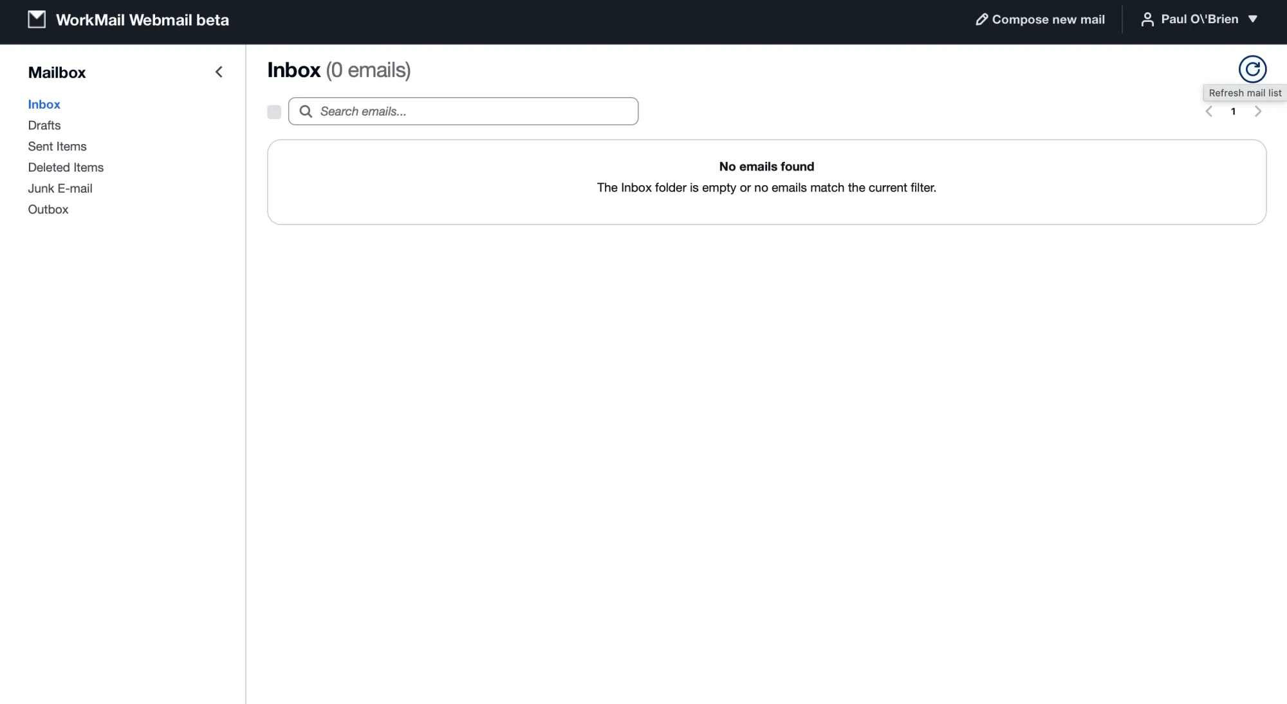1287x704 pixels.
Task: Enable selection of all inbox messages
Action: (274, 111)
